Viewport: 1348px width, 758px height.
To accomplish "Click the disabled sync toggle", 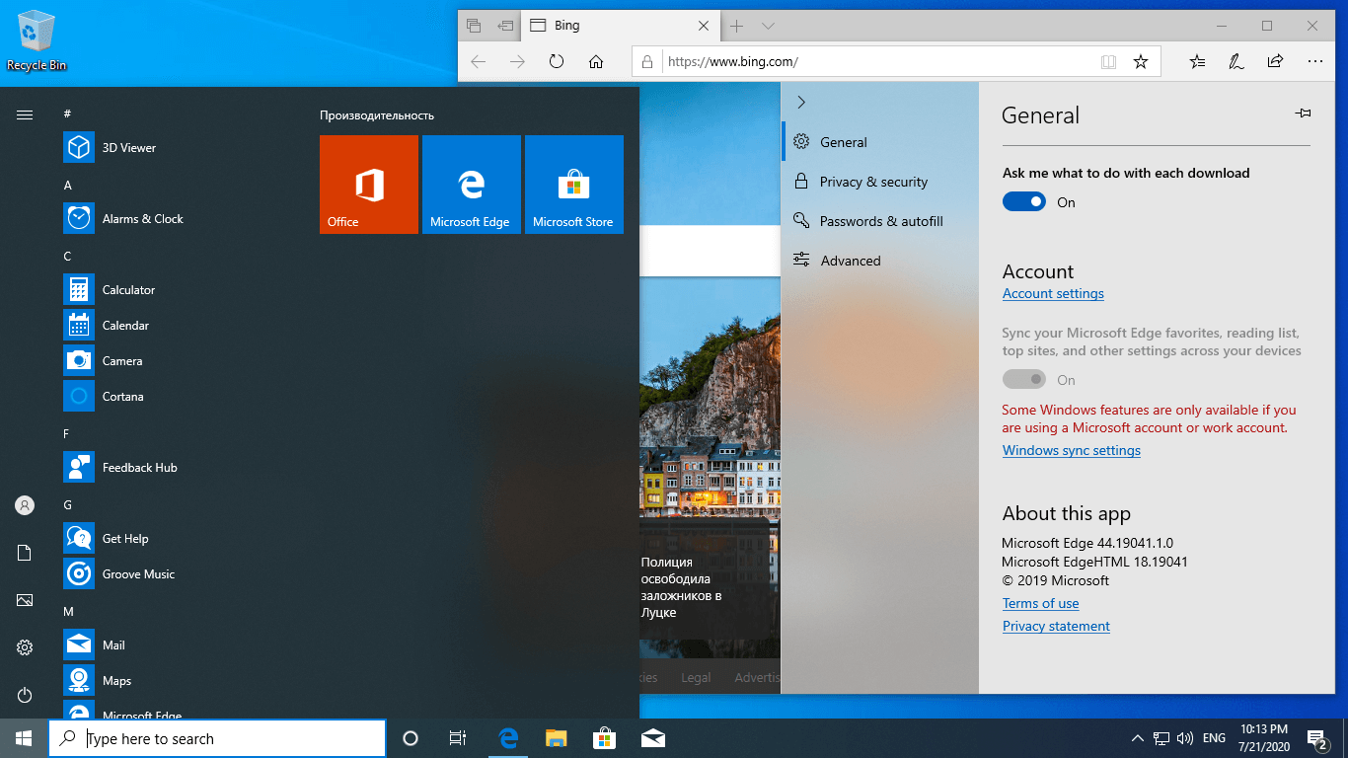I will (1024, 380).
